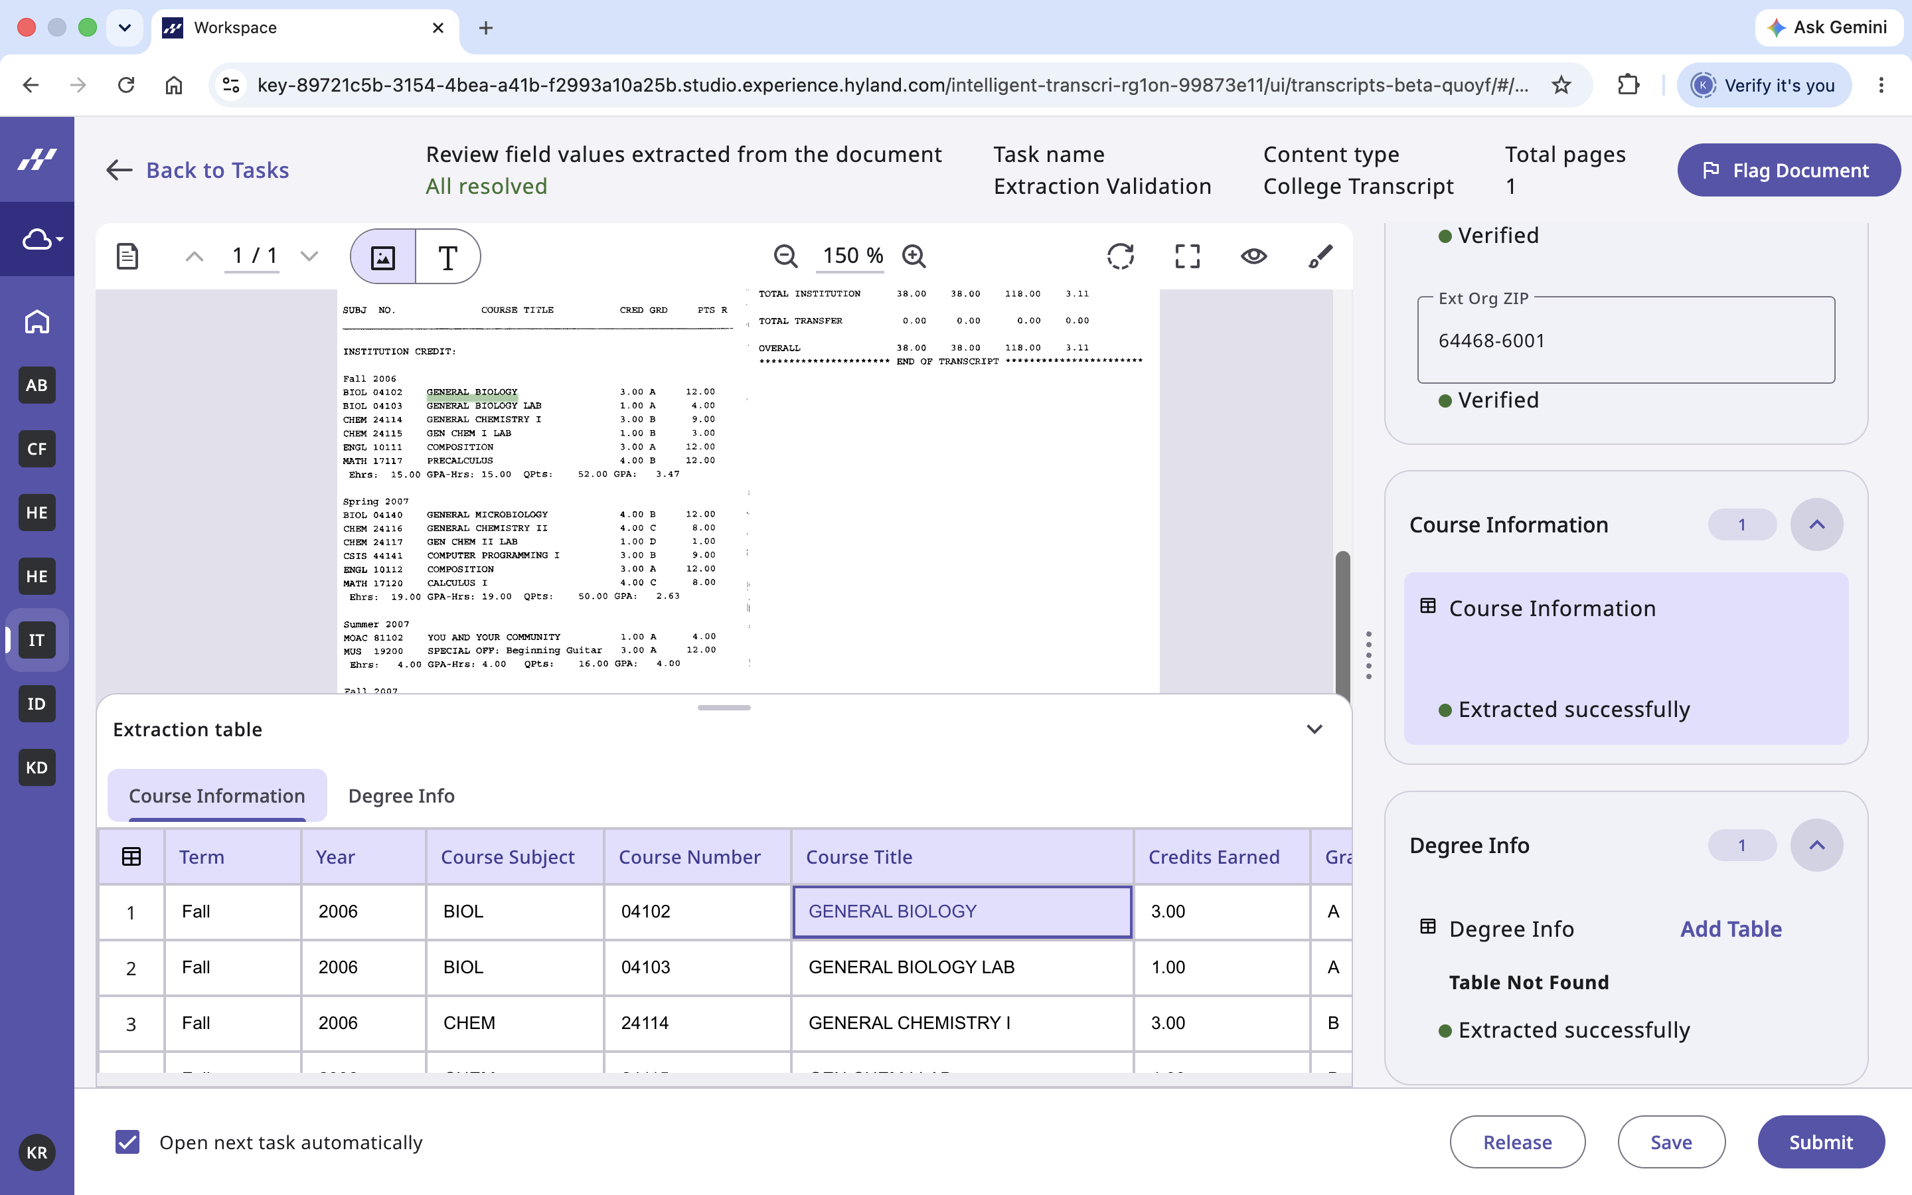
Task: Enter fullscreen document view
Action: (1188, 256)
